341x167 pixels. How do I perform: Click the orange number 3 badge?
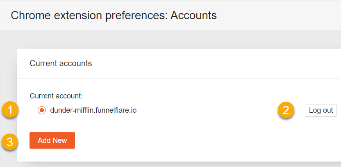10,142
